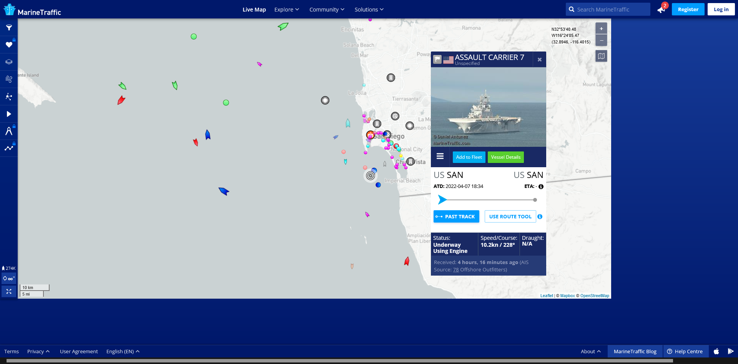This screenshot has width=738, height=364.
Task: Open the 78 AIS source link
Action: (x=456, y=270)
